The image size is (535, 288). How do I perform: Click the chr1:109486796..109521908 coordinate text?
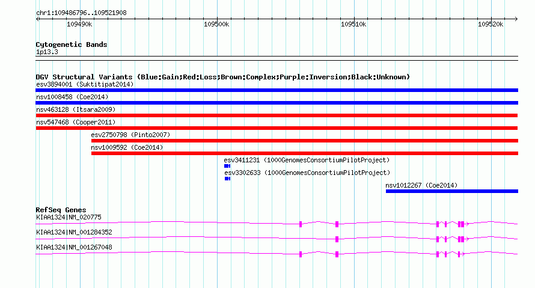(81, 13)
